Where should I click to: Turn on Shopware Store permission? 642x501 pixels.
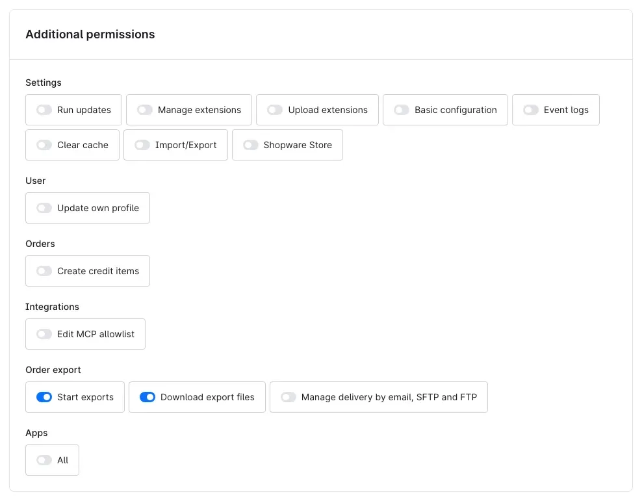pos(251,145)
